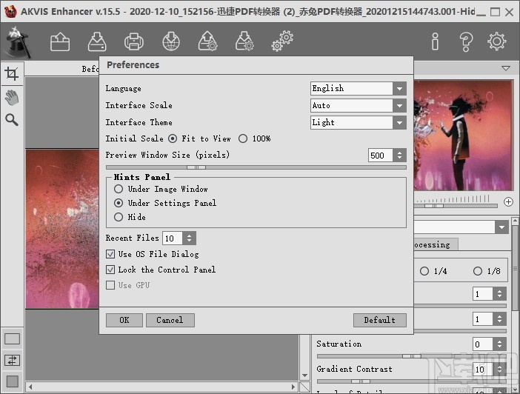Click the Recent Files value field
Image resolution: width=520 pixels, height=394 pixels.
coord(173,238)
